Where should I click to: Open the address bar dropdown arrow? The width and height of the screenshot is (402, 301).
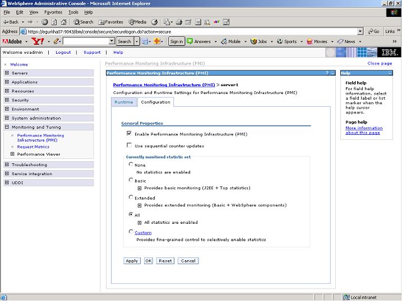360,31
